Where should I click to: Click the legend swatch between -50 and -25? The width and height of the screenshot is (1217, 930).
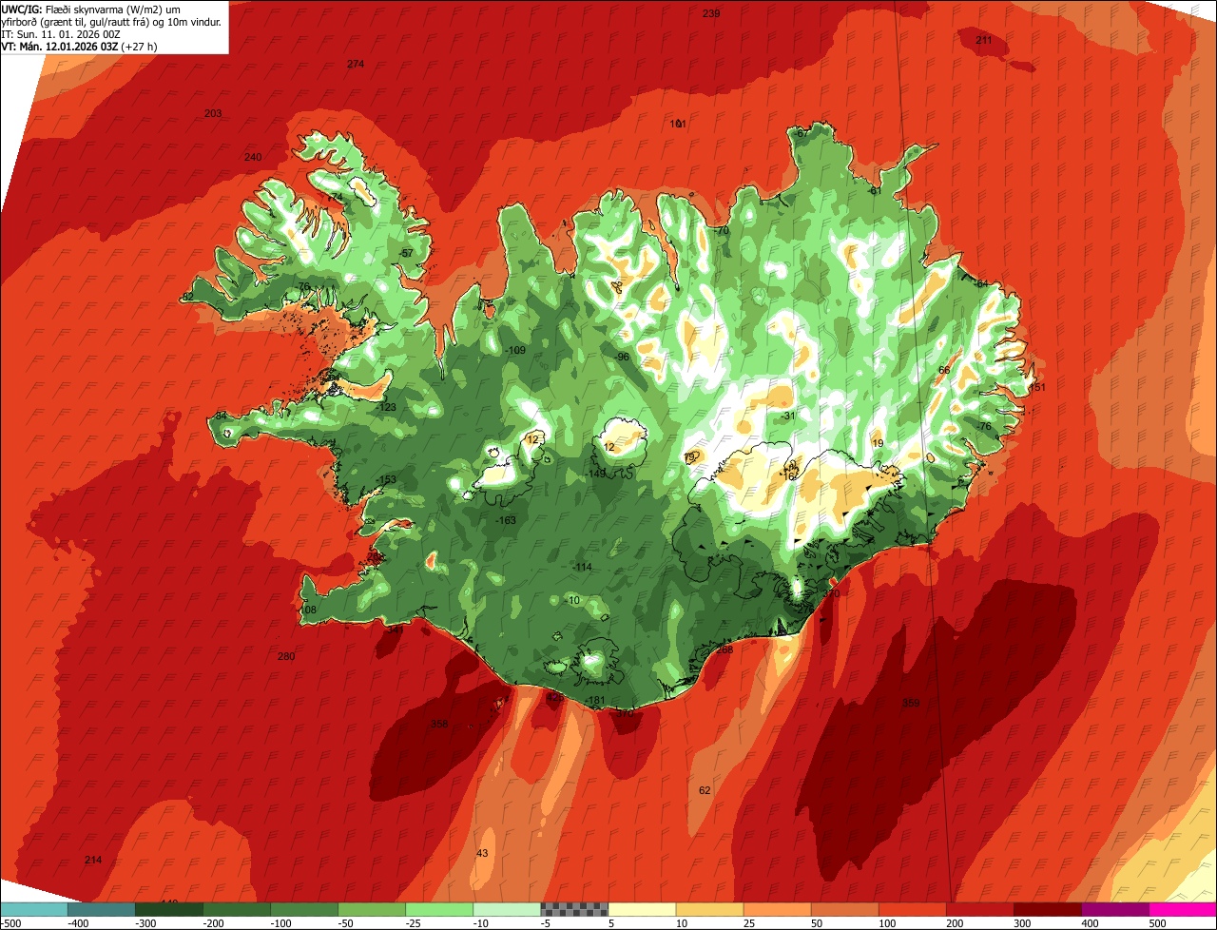372,908
